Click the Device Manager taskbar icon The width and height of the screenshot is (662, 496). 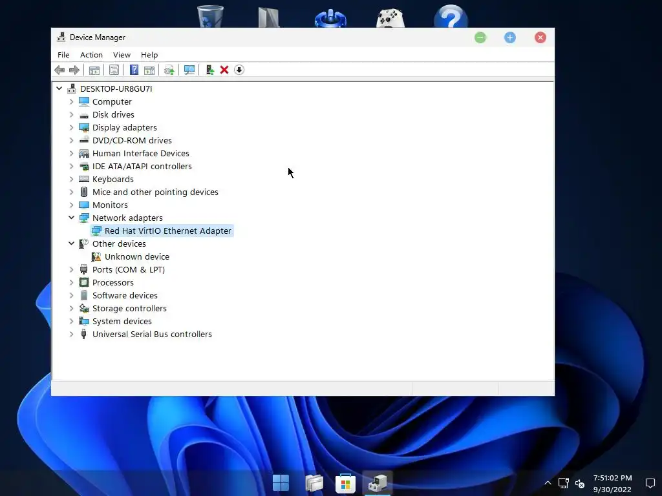[x=378, y=483]
